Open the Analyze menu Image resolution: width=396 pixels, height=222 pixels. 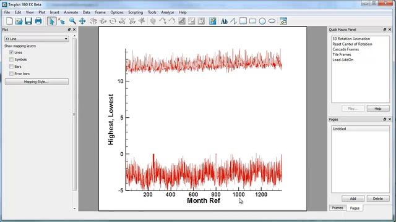[167, 12]
